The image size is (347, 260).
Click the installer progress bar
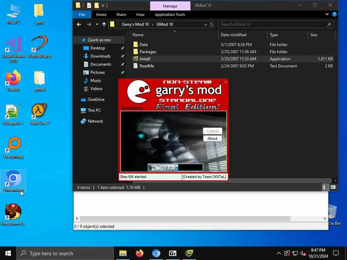coord(175,167)
